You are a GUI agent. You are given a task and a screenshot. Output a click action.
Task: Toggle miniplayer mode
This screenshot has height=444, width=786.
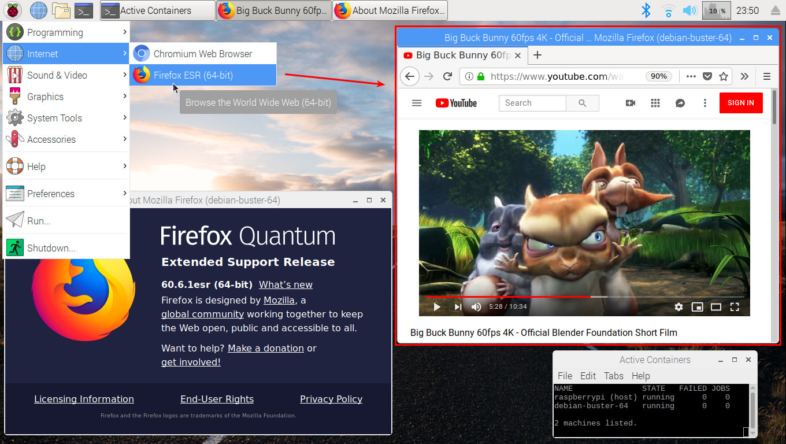[698, 307]
